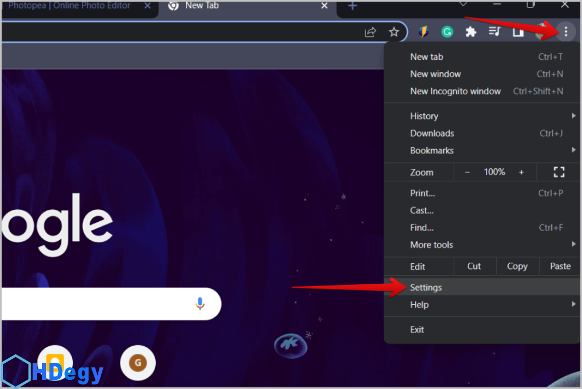Click the Google search input box
Image resolution: width=582 pixels, height=389 pixels.
point(97,304)
